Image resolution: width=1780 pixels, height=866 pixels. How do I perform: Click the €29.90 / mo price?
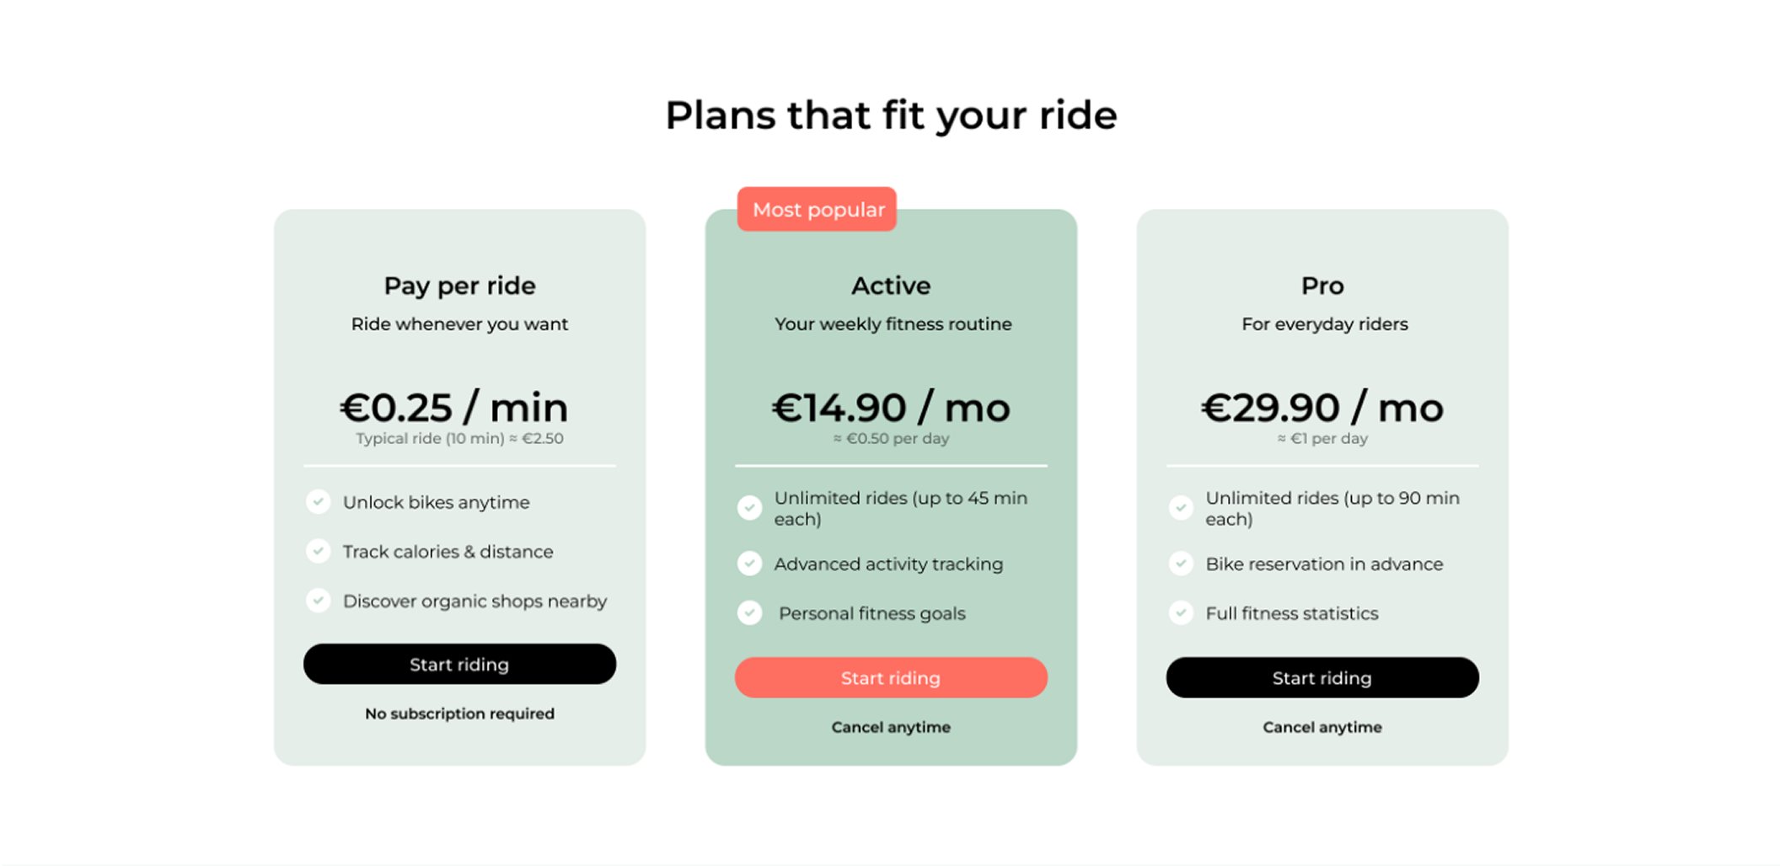[x=1322, y=408]
